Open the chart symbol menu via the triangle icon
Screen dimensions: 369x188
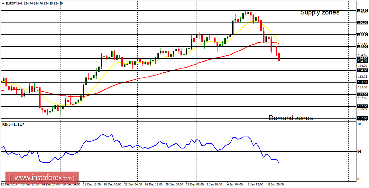3,3
